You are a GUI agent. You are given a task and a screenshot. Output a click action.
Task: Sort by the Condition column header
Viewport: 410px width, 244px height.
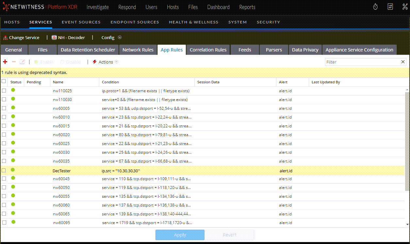[110, 82]
